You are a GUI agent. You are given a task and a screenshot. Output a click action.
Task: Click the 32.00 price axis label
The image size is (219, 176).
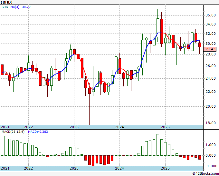[210, 34]
